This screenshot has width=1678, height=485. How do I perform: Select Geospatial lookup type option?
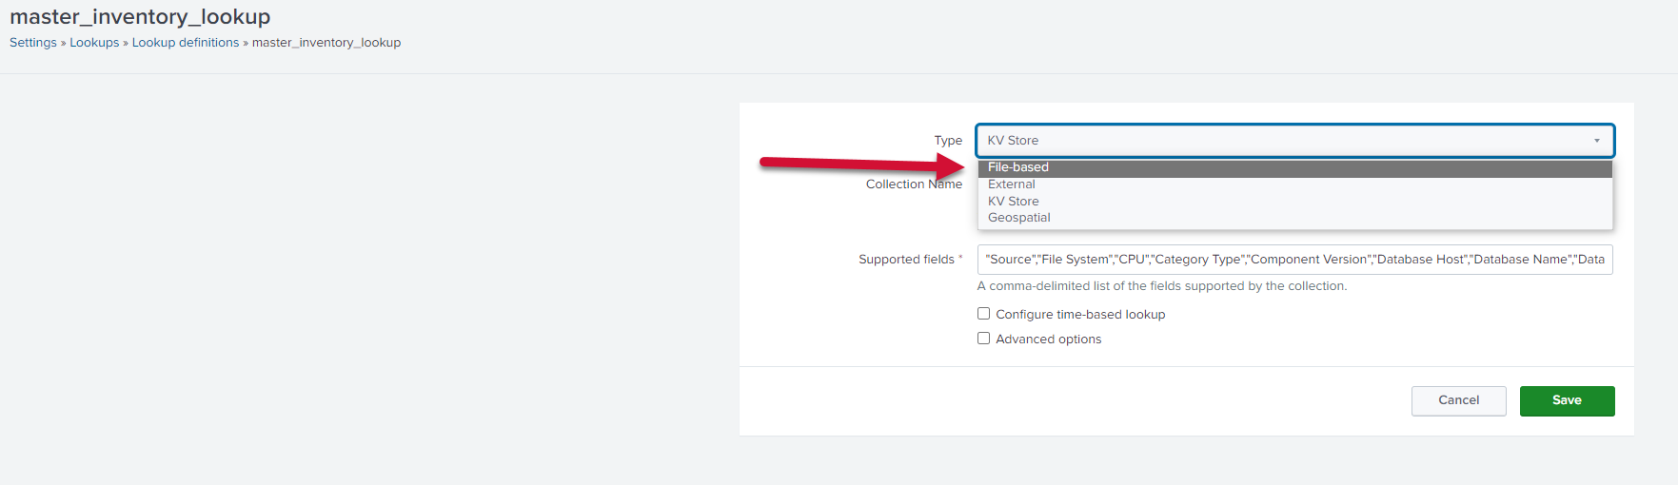(x=1019, y=218)
